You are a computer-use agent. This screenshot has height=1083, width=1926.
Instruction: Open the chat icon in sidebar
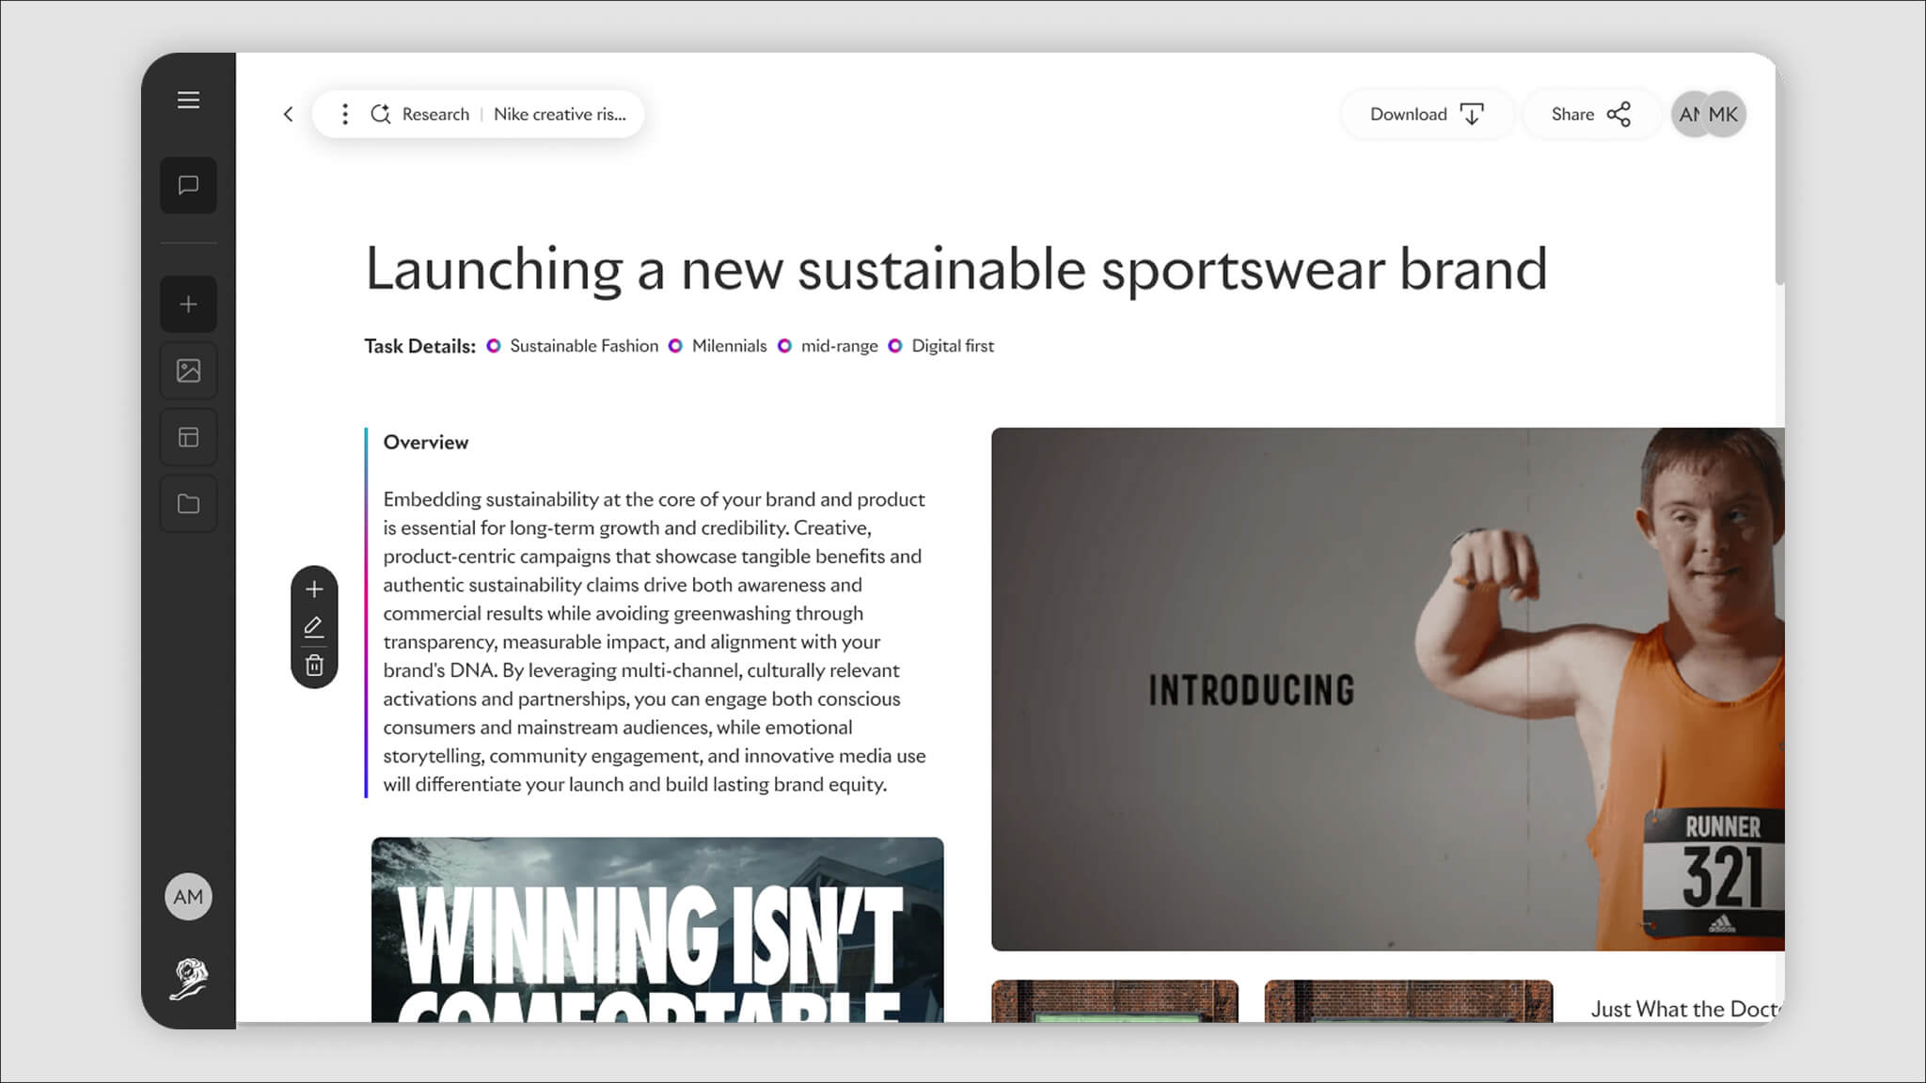tap(188, 185)
